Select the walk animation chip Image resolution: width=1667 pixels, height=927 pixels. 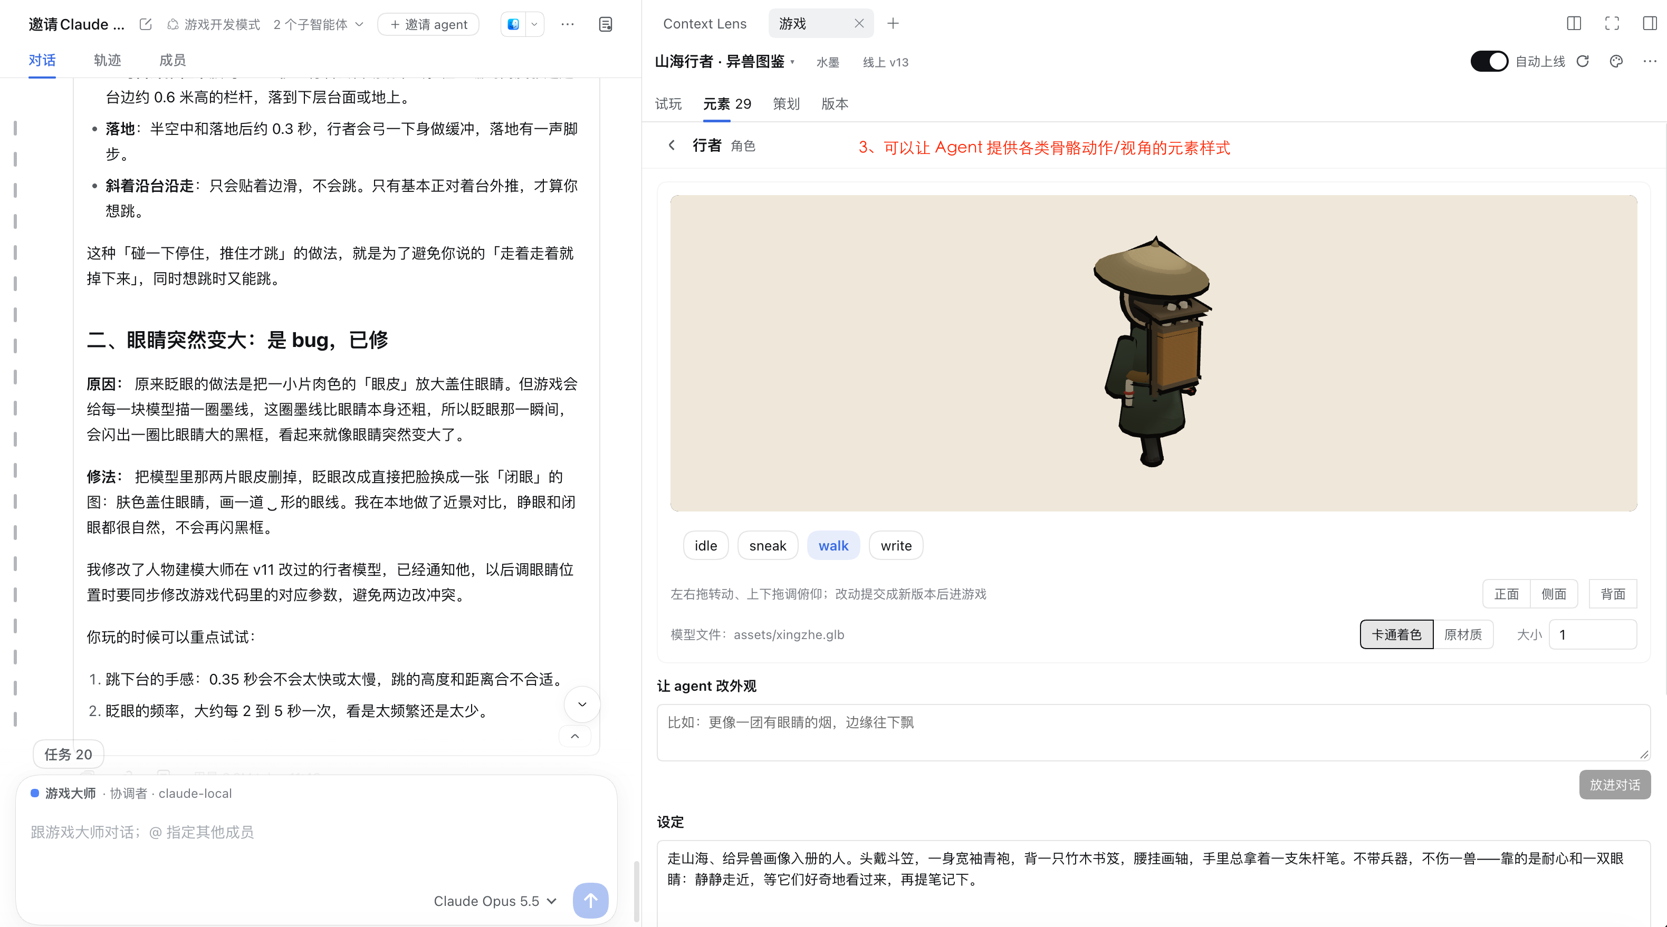[833, 545]
